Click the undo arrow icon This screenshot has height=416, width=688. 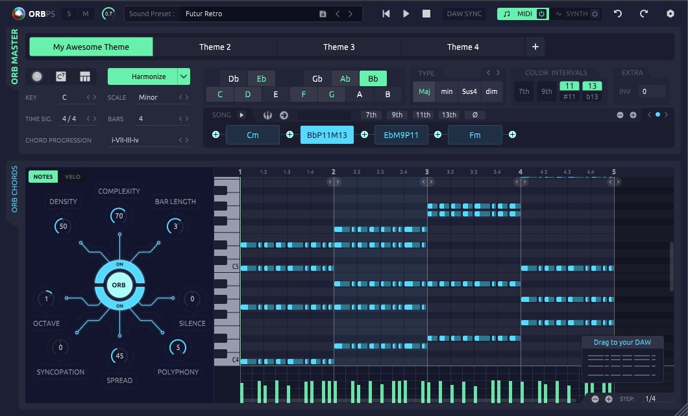[x=618, y=14]
